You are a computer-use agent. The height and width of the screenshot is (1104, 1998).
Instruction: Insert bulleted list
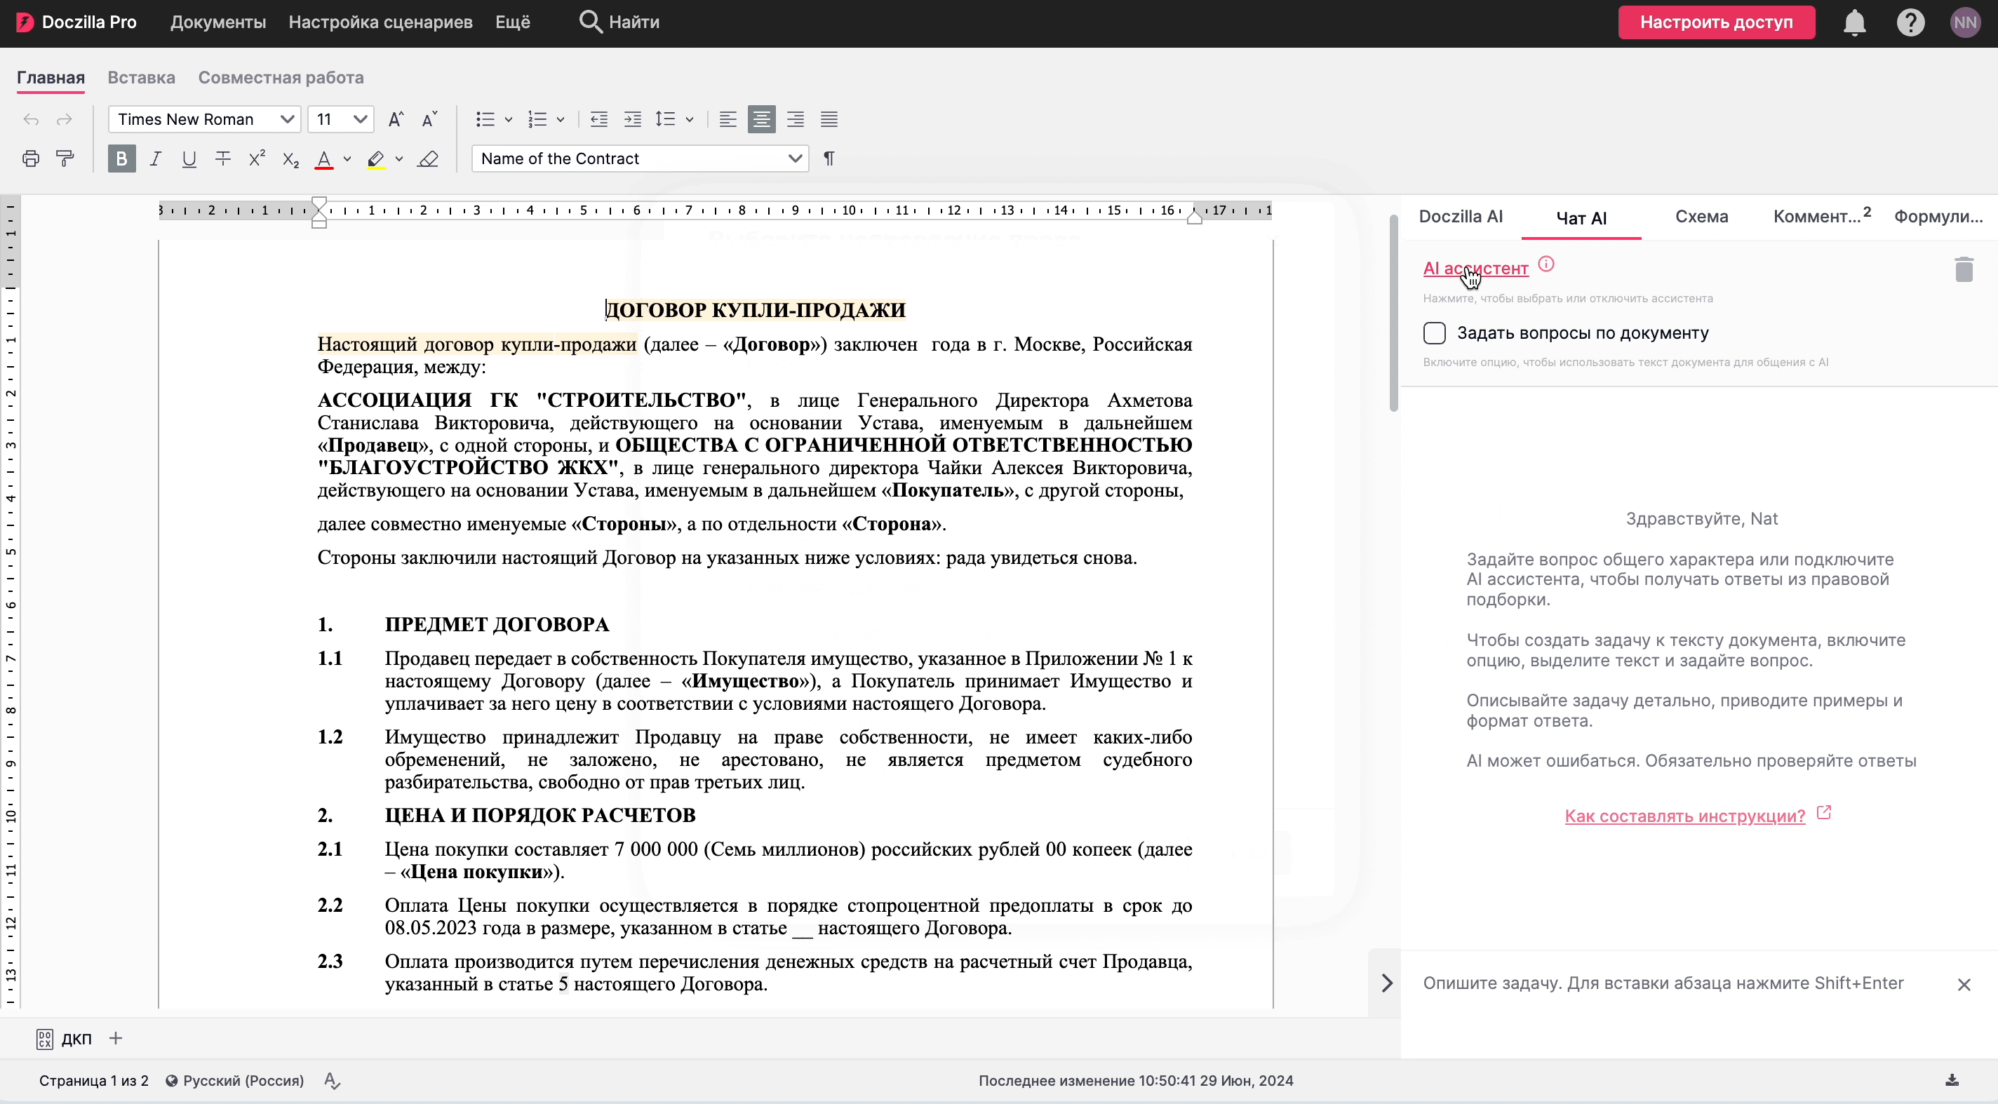pos(485,119)
